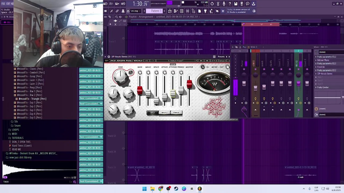The width and height of the screenshot is (344, 193).
Task: Toggle the MAIN fader on/off button
Action: [140, 73]
